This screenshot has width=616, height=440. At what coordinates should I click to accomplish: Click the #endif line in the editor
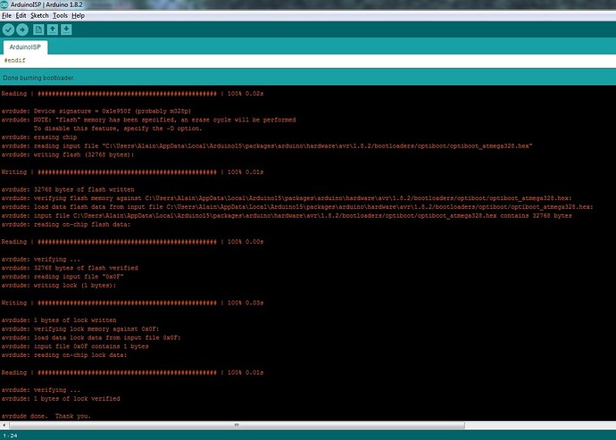[x=15, y=61]
